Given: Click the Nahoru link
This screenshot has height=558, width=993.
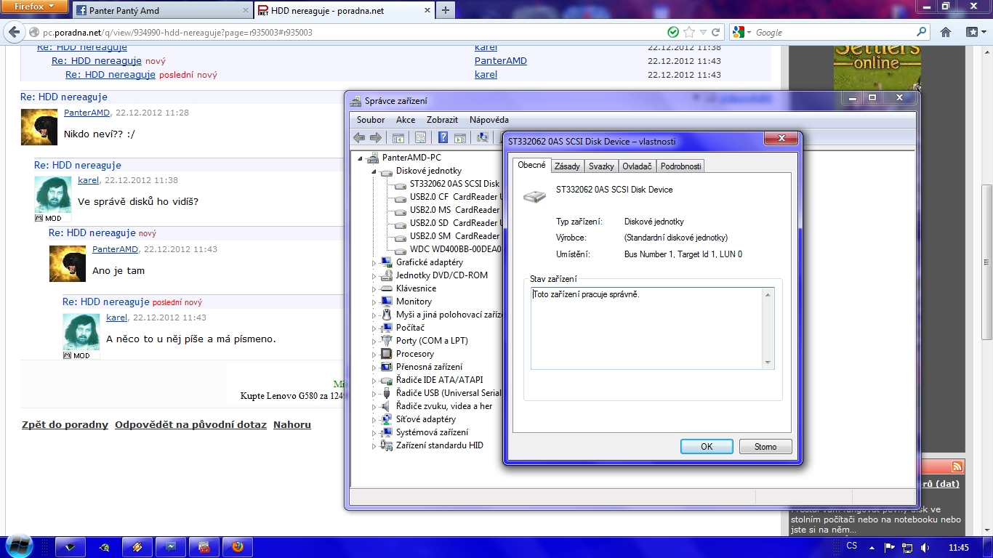Looking at the screenshot, I should tap(292, 425).
